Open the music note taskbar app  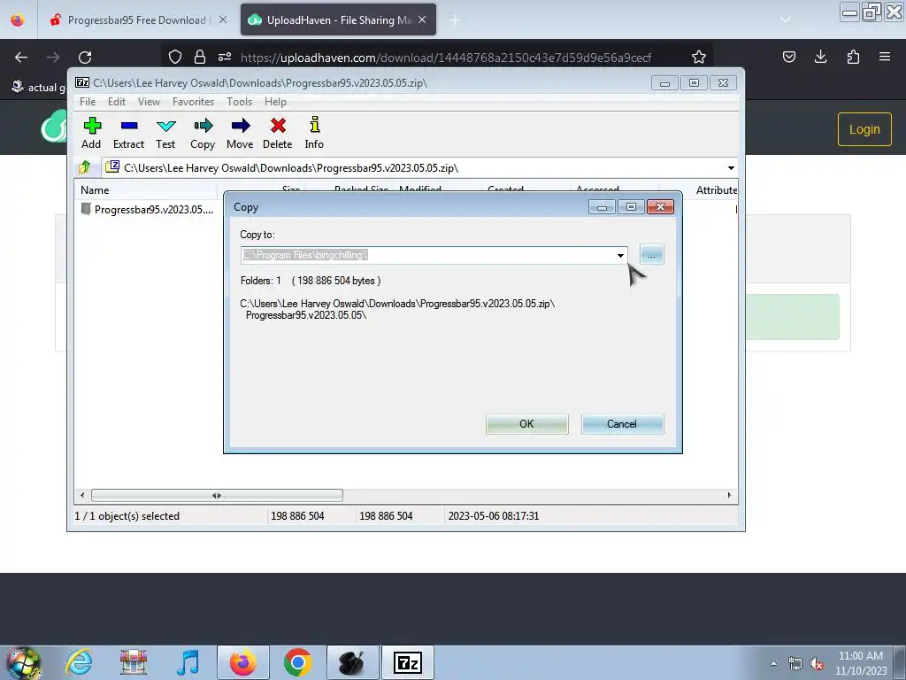(188, 662)
